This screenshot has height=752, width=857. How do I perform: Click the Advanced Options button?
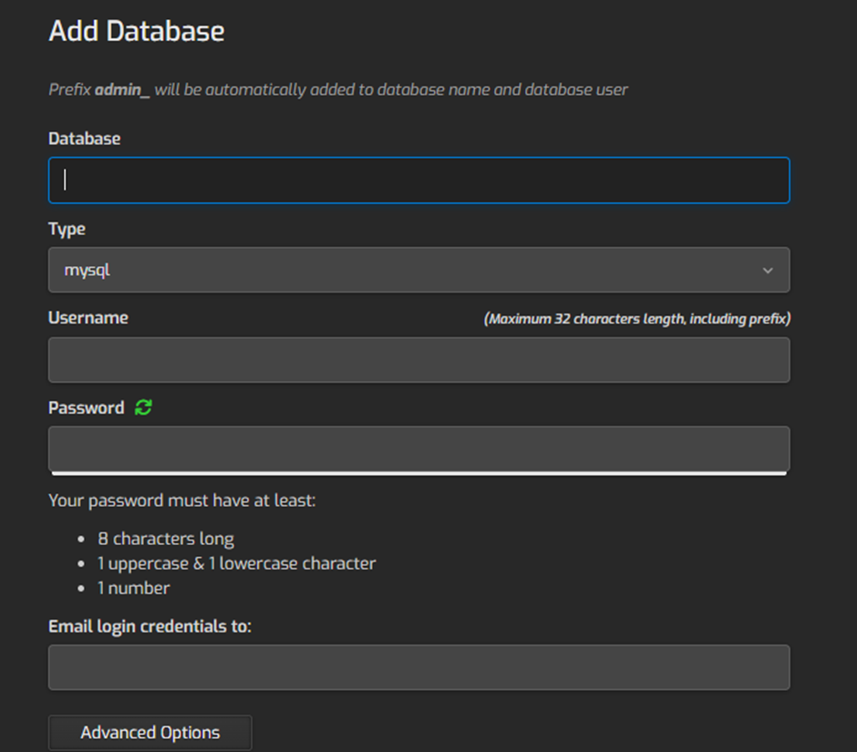point(150,732)
